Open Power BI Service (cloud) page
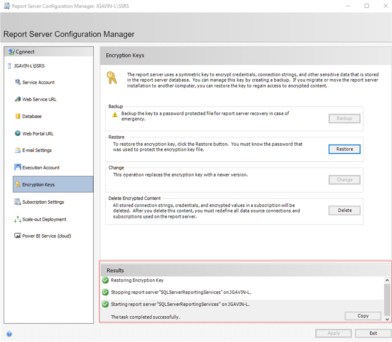392x342 pixels. click(47, 236)
